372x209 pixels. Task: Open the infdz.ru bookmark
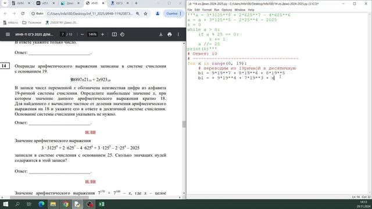point(10,23)
